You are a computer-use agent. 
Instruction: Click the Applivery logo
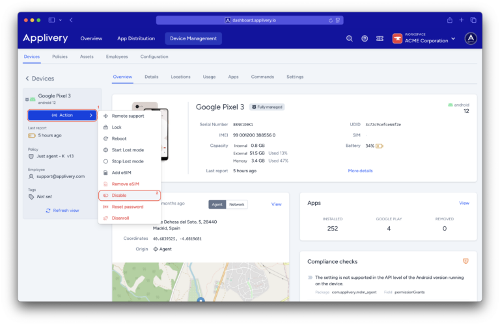point(46,38)
